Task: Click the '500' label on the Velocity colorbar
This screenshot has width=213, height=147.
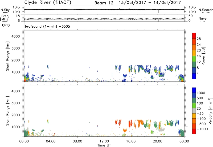Action: tap(200, 98)
